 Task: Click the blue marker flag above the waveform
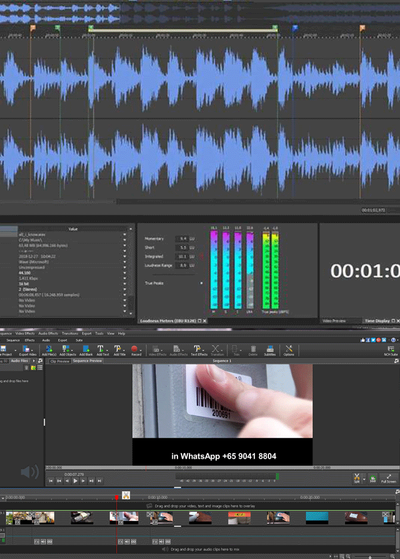point(295,28)
